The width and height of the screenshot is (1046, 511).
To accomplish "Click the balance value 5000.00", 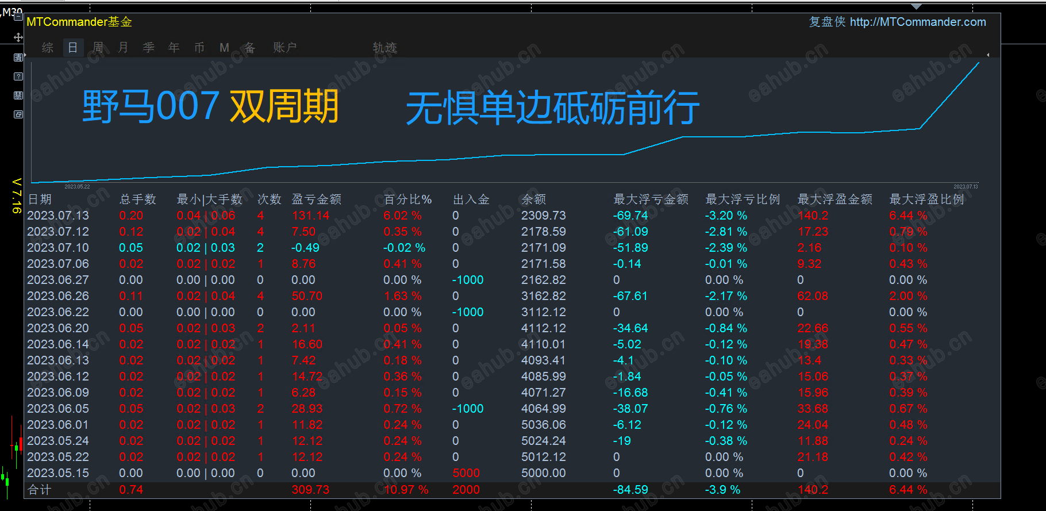I will [x=544, y=473].
